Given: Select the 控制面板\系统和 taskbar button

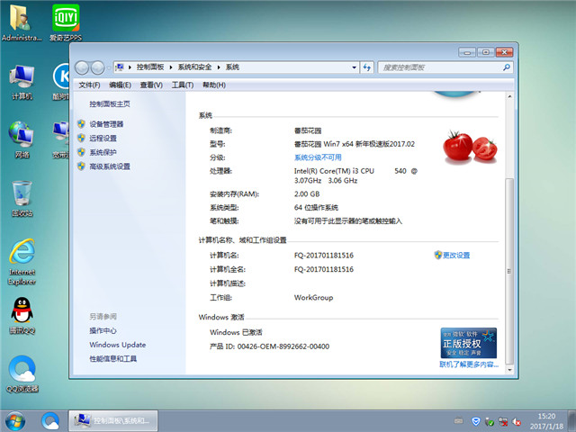Looking at the screenshot, I should tap(113, 421).
